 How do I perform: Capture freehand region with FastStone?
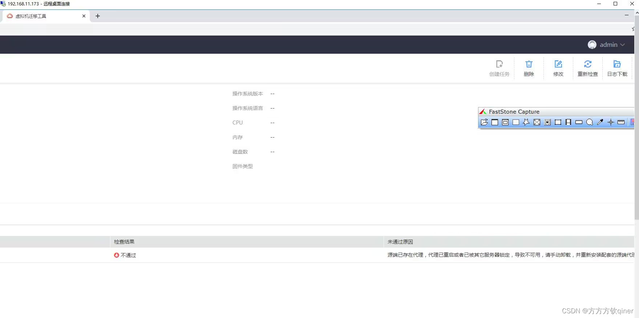(x=526, y=122)
